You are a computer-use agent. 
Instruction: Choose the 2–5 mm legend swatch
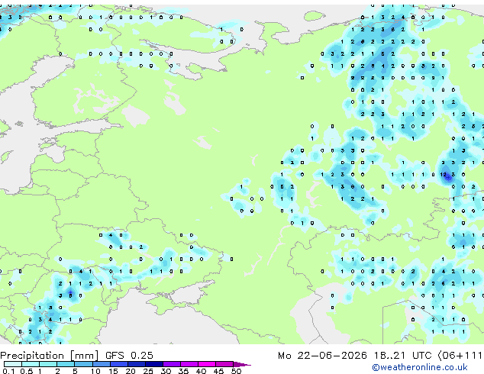pyautogui.click(x=66, y=364)
